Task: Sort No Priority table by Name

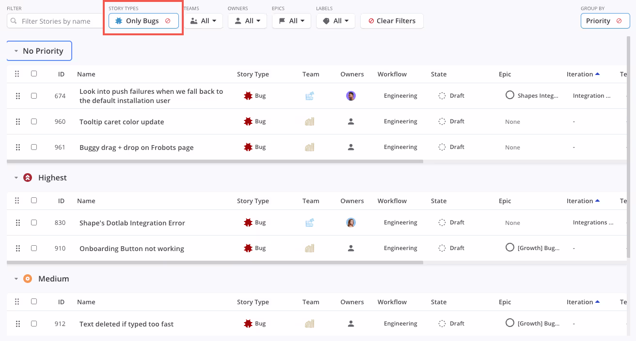Action: click(x=86, y=74)
